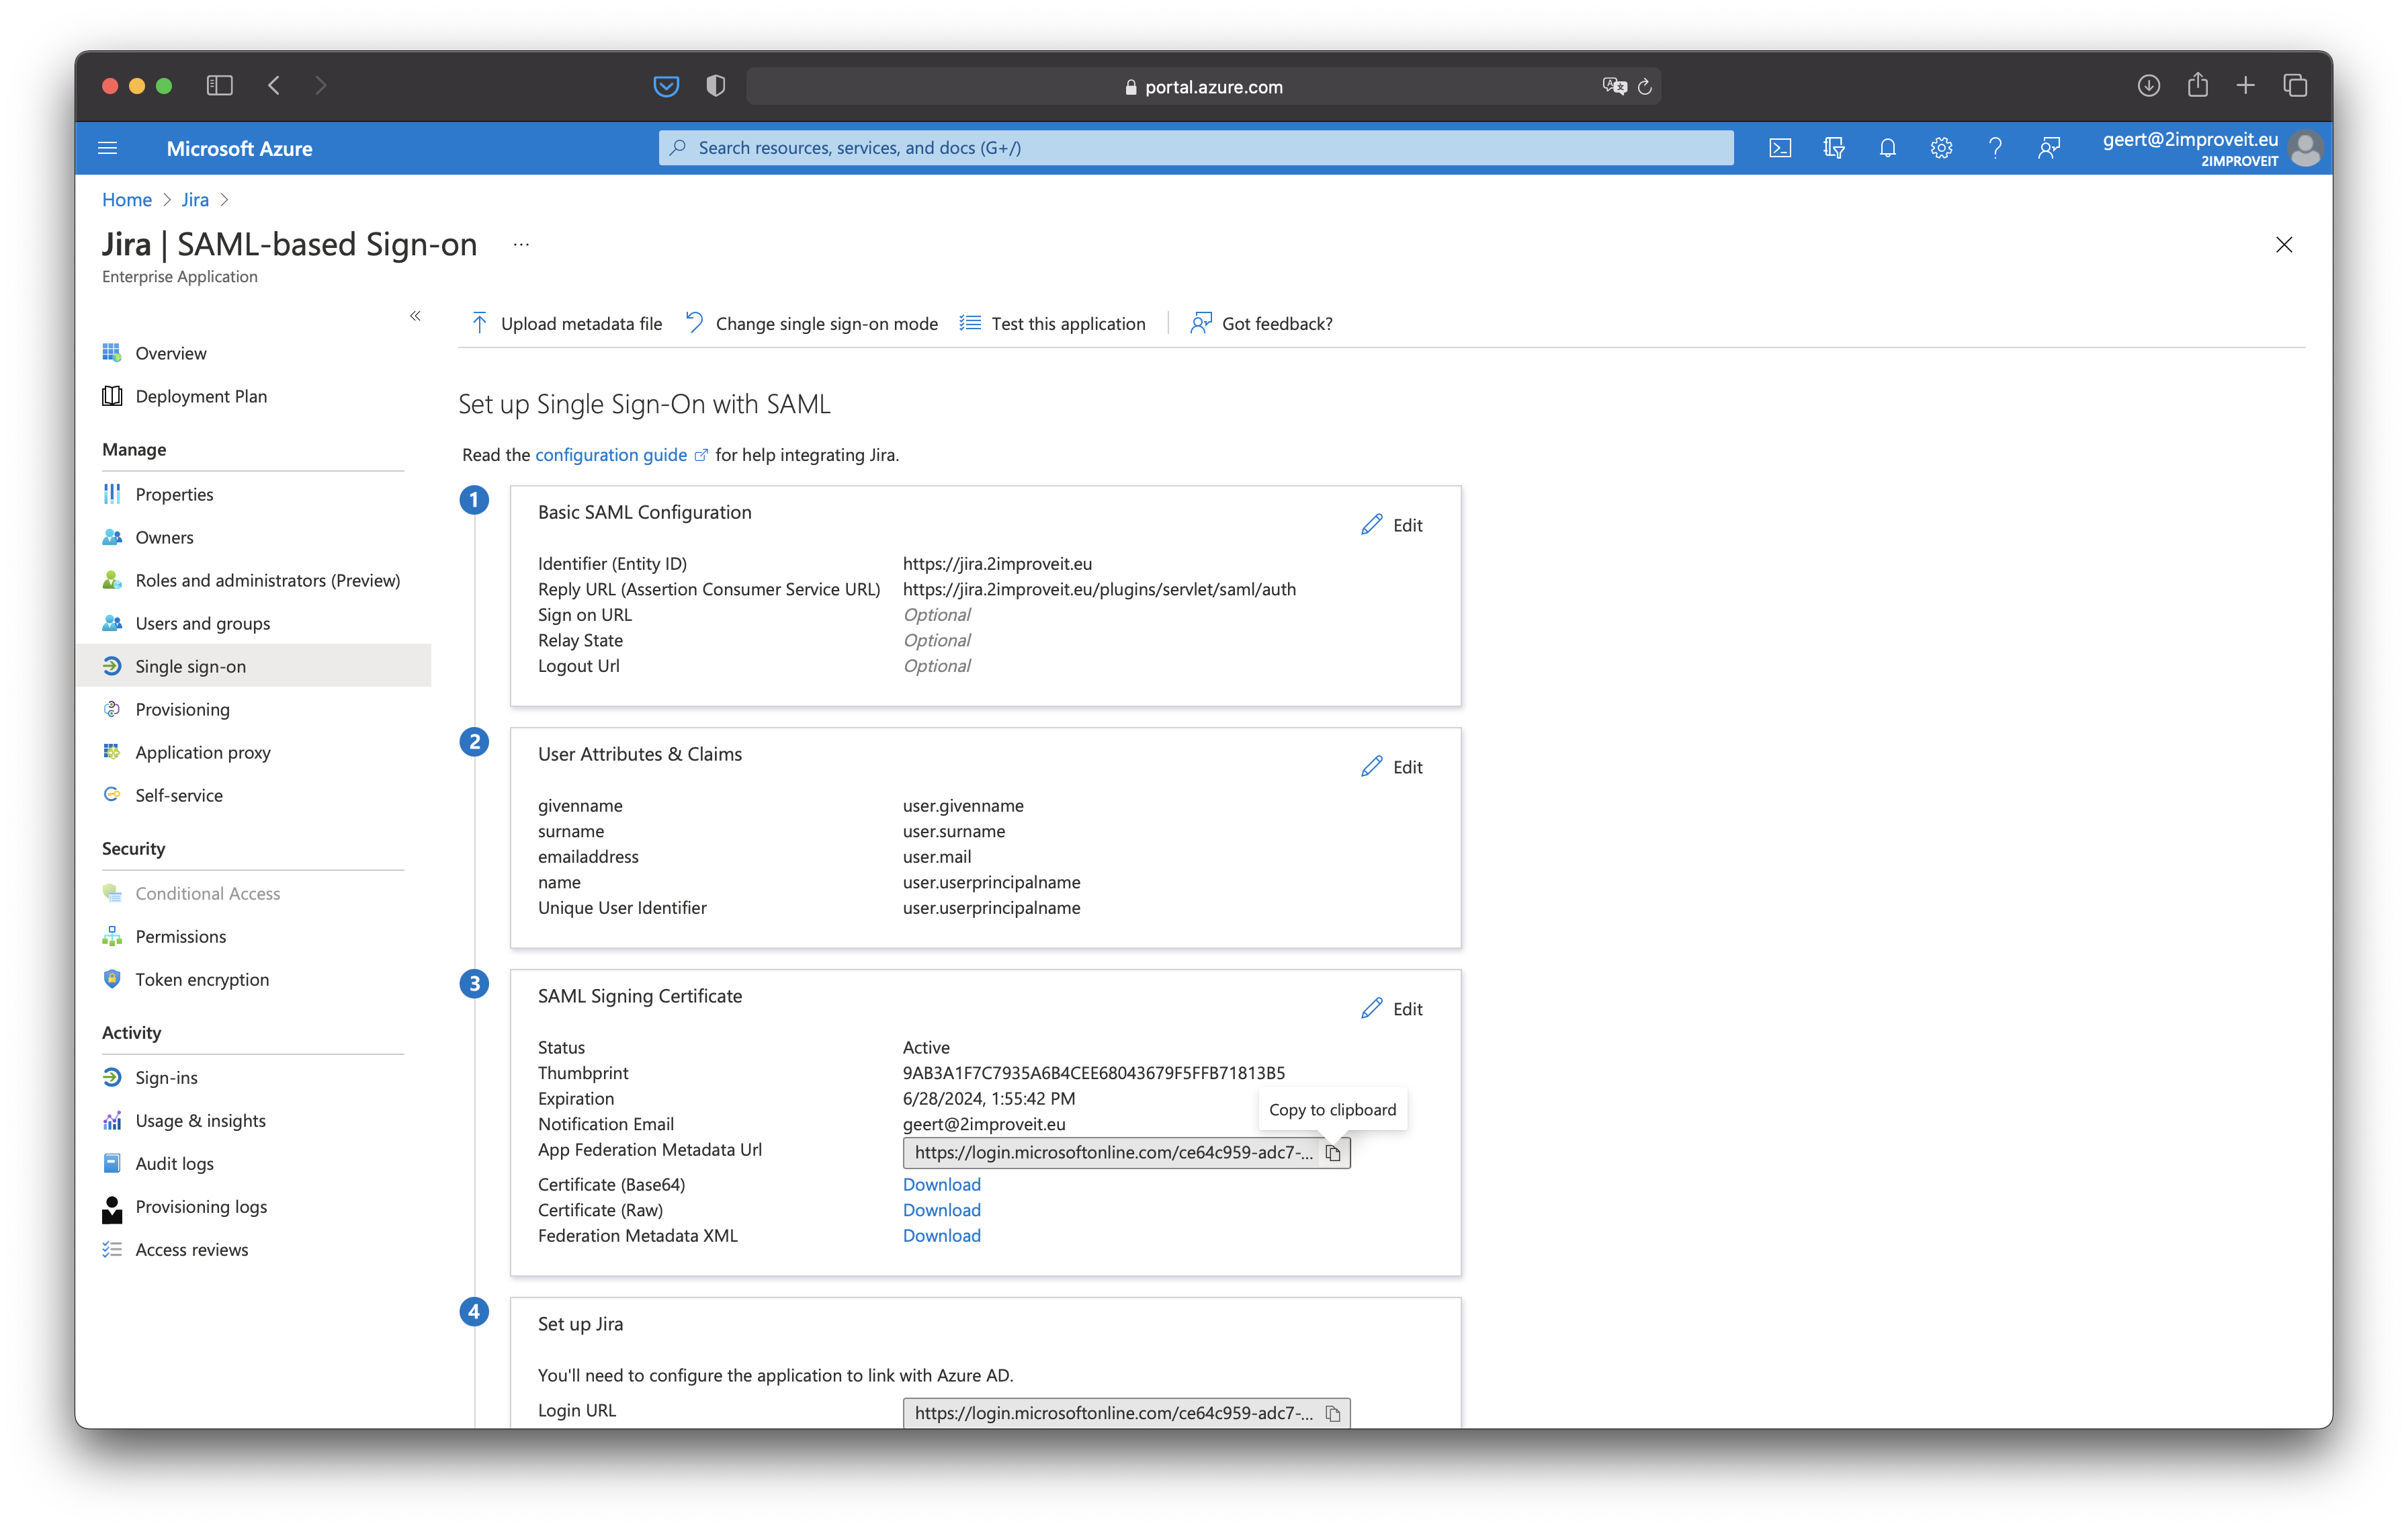Open the notifications bell
This screenshot has width=2408, height=1528.
[1887, 148]
